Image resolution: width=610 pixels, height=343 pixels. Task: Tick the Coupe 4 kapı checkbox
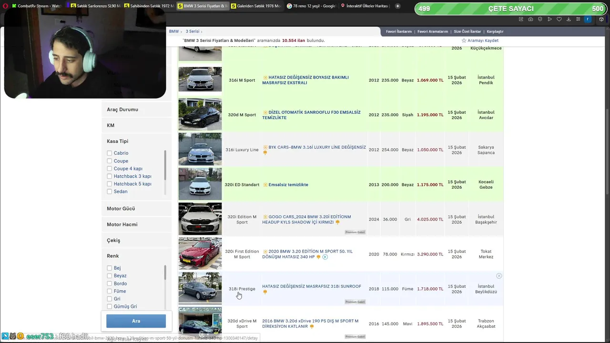[x=110, y=169]
